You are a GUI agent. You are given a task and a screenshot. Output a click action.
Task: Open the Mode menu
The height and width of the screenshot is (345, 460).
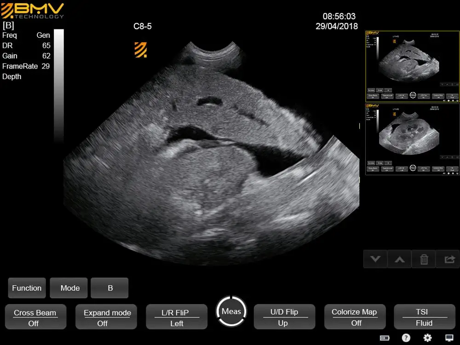(x=69, y=288)
